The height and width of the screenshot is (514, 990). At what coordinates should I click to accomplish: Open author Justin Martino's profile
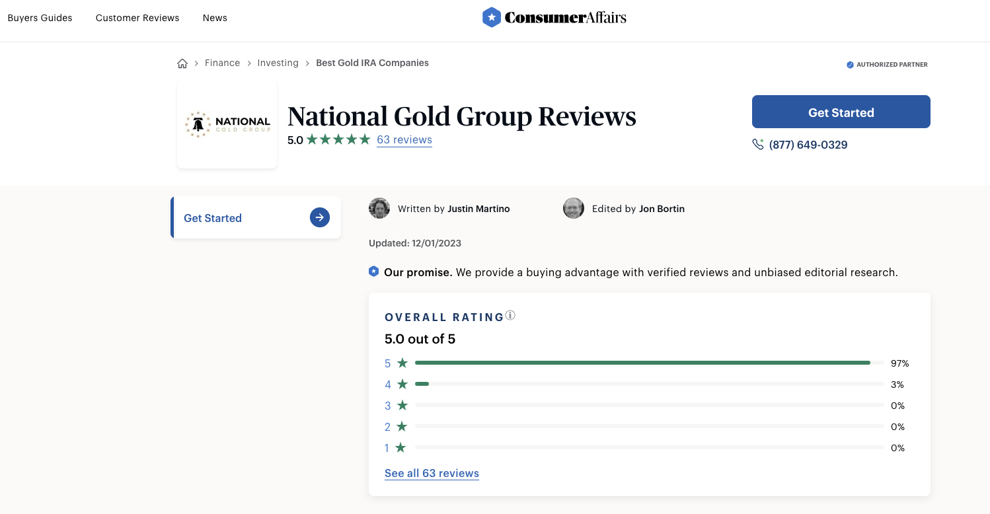click(478, 209)
